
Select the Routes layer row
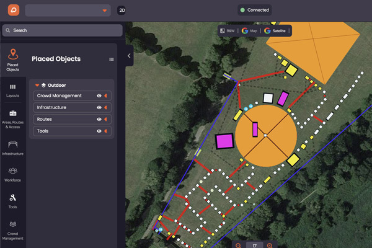(72, 119)
